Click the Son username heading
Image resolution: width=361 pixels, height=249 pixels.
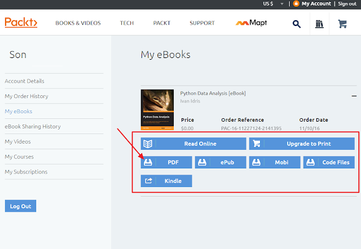[x=17, y=55]
